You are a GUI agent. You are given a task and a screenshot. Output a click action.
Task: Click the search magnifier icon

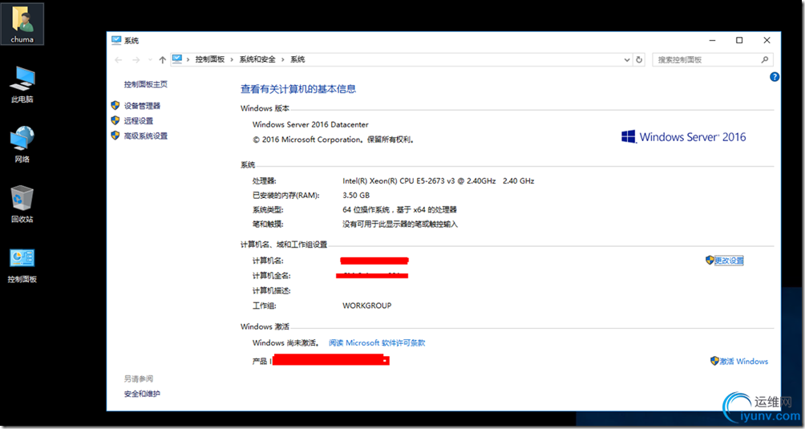pos(765,59)
